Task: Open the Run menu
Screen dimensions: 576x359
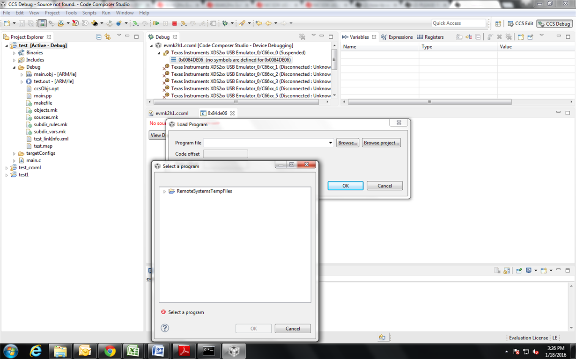Action: click(x=106, y=13)
